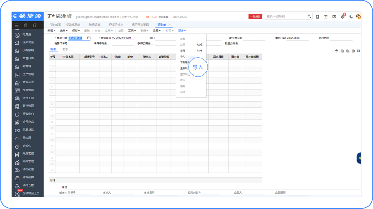The width and height of the screenshot is (373, 209).
Task: Click the sidebar menu search icon
Action: point(26,25)
